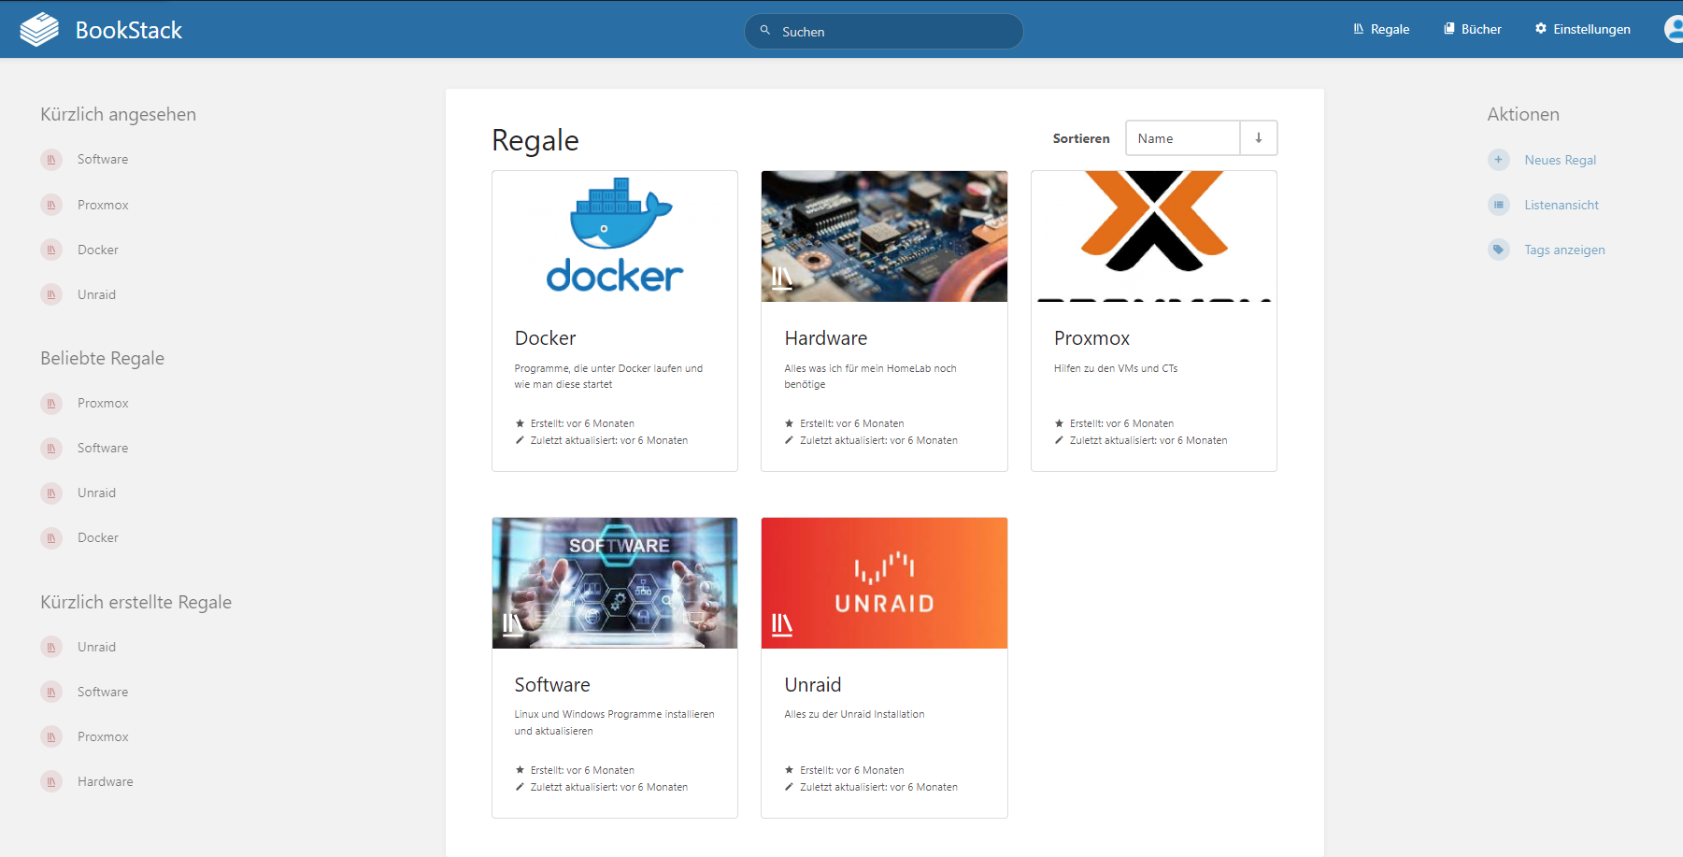Open the Proxmox shelf card title
1683x857 pixels.
click(x=1091, y=338)
